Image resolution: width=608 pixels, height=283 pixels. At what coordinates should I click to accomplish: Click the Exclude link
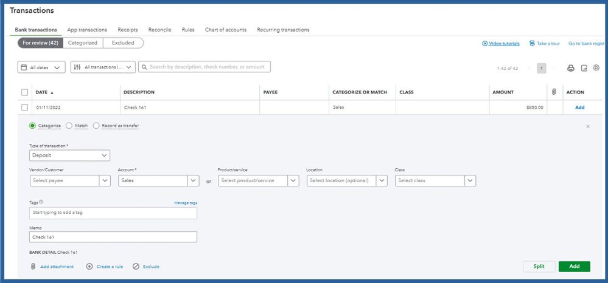pos(151,267)
